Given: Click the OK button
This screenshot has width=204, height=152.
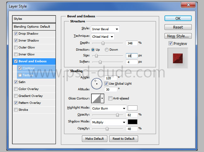Looking at the screenshot, I should coord(178,18).
